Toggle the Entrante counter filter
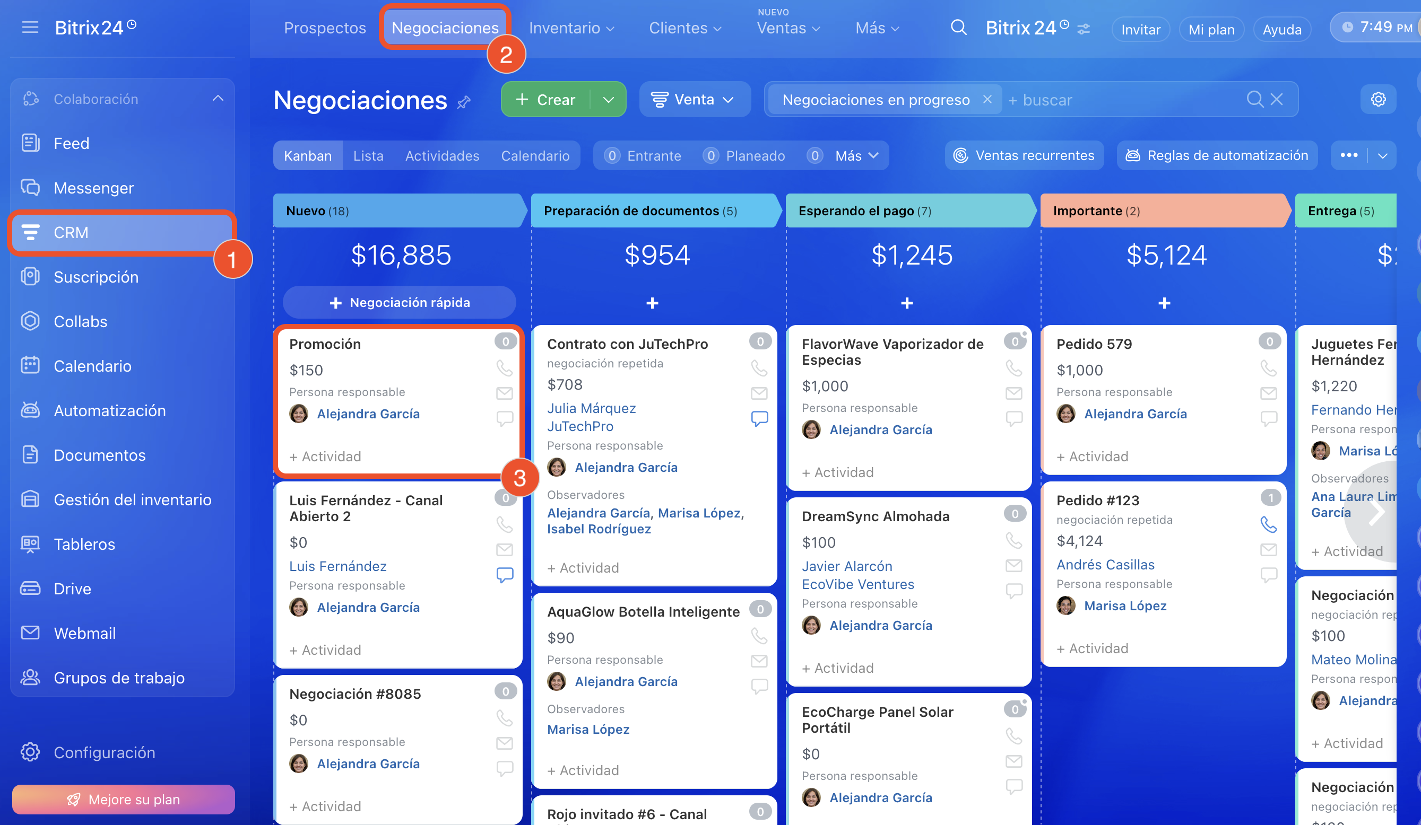The height and width of the screenshot is (825, 1421). [642, 155]
